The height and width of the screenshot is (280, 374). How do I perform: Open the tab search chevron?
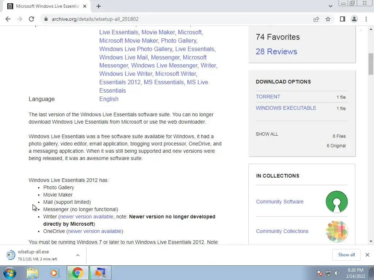[330, 6]
